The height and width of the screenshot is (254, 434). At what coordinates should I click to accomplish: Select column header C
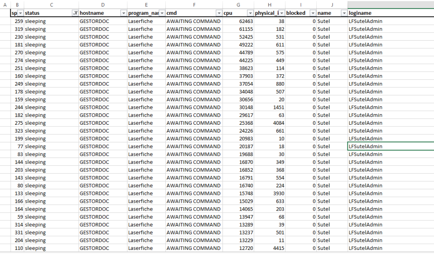pyautogui.click(x=52, y=5)
